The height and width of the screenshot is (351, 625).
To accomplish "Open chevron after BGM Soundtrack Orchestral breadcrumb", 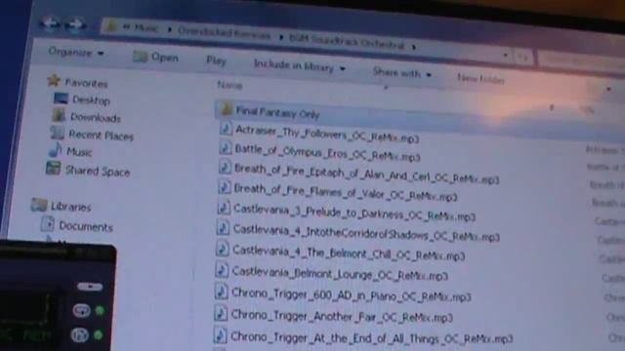I will (414, 48).
